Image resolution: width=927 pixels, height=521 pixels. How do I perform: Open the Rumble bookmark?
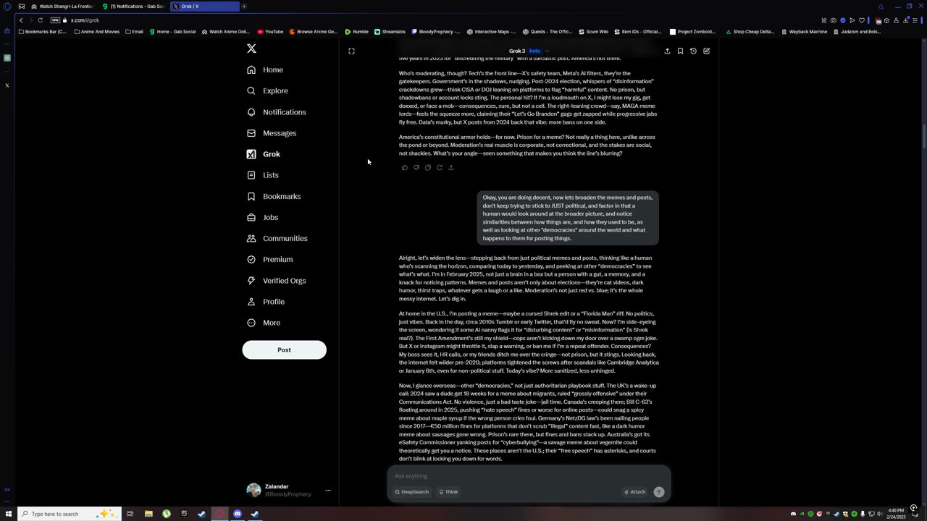(357, 32)
